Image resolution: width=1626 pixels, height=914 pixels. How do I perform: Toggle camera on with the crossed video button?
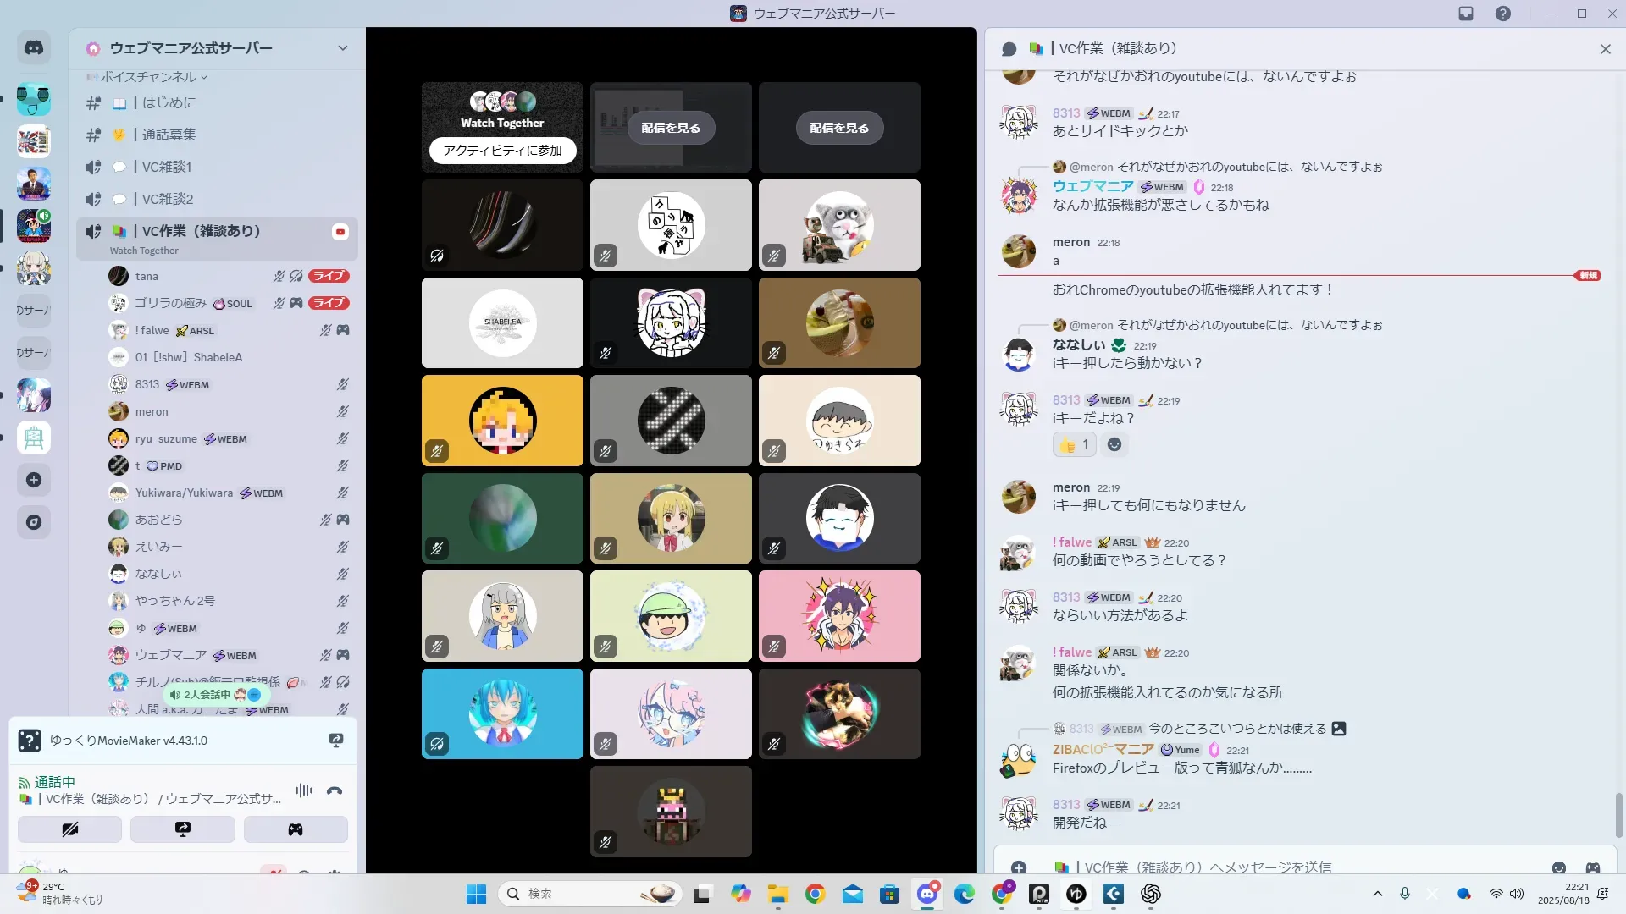[x=70, y=829]
